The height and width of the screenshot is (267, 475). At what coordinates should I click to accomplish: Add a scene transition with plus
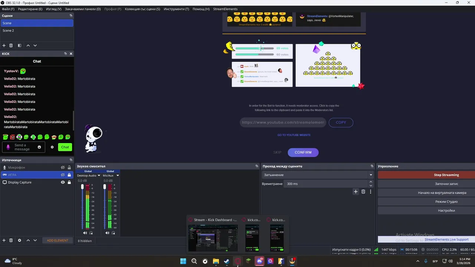click(356, 192)
